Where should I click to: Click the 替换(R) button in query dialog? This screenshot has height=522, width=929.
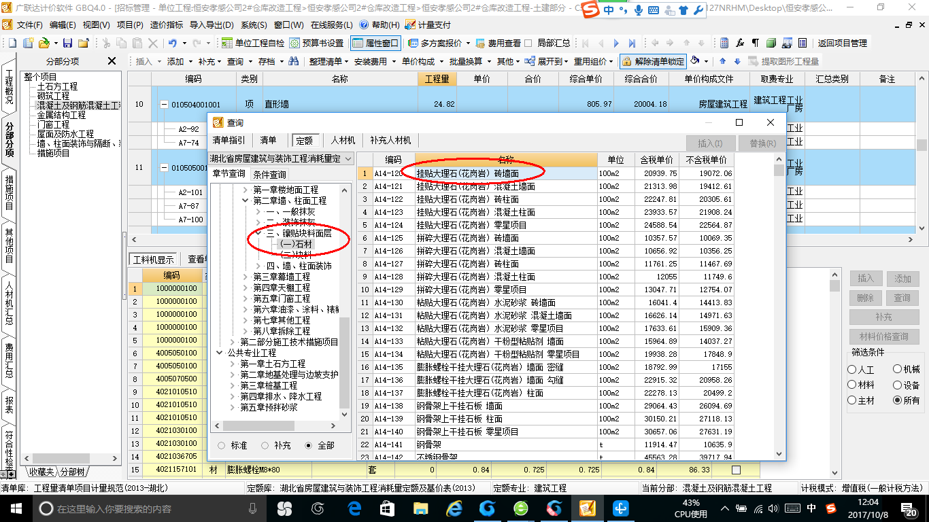[762, 143]
